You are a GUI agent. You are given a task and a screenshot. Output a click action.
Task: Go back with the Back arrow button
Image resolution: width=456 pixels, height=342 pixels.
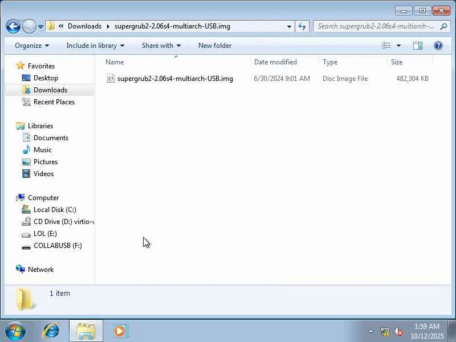[13, 26]
